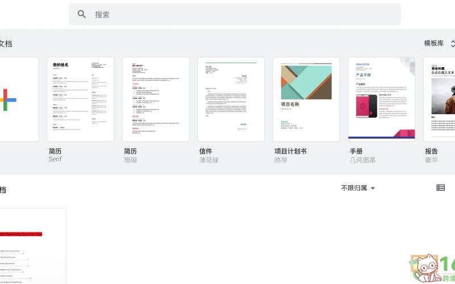Screen dimensions: 455x284
Task: Click the 薄荷绿 subtitle text
Action: click(x=209, y=160)
